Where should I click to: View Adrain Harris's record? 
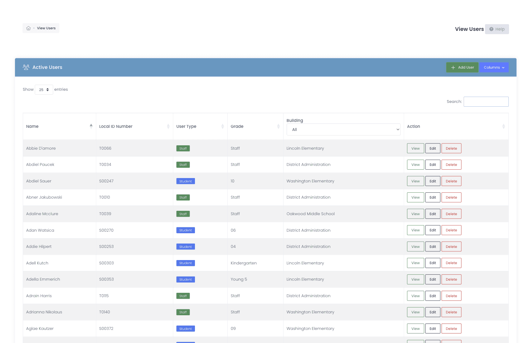pos(415,296)
